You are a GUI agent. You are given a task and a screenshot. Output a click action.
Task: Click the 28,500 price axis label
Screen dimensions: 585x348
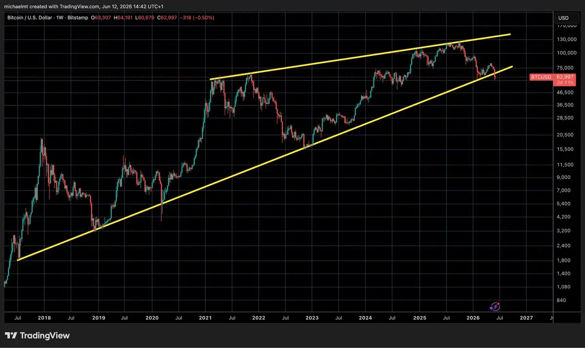(x=566, y=117)
